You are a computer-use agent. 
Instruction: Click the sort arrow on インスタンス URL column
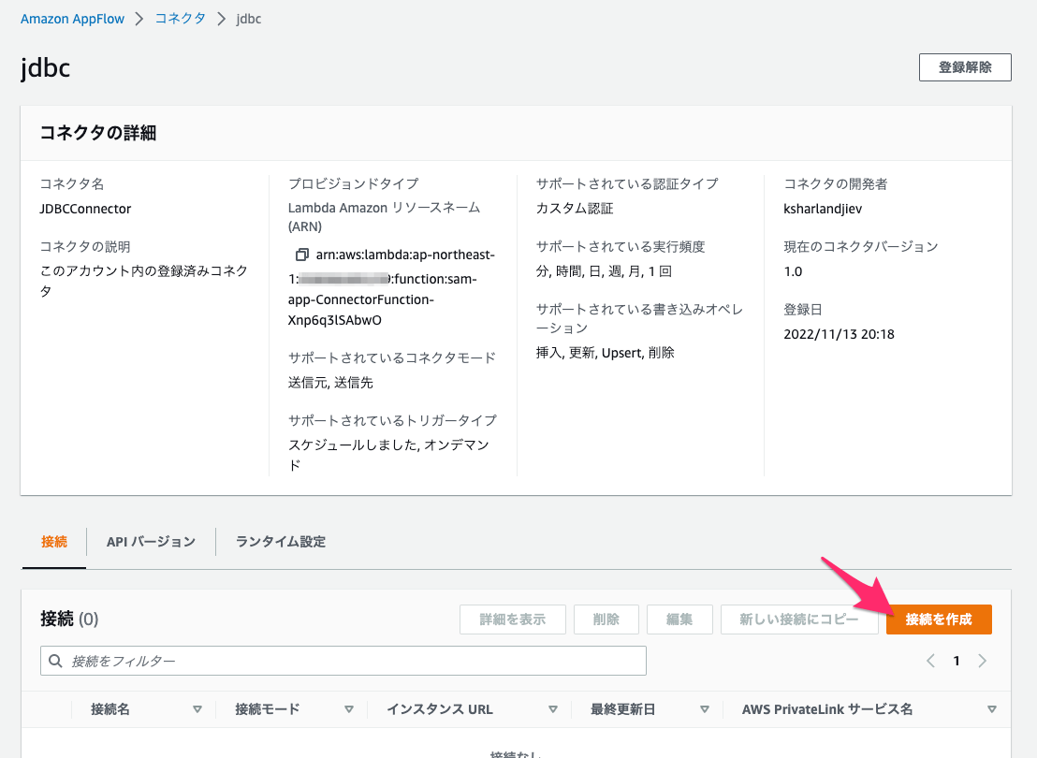click(553, 708)
